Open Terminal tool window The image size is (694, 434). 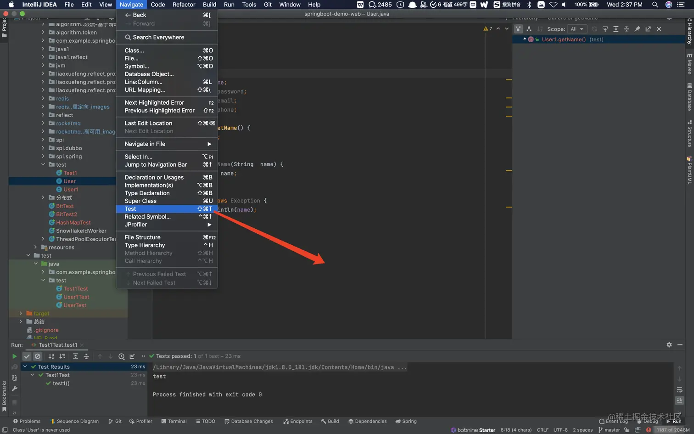coord(174,421)
